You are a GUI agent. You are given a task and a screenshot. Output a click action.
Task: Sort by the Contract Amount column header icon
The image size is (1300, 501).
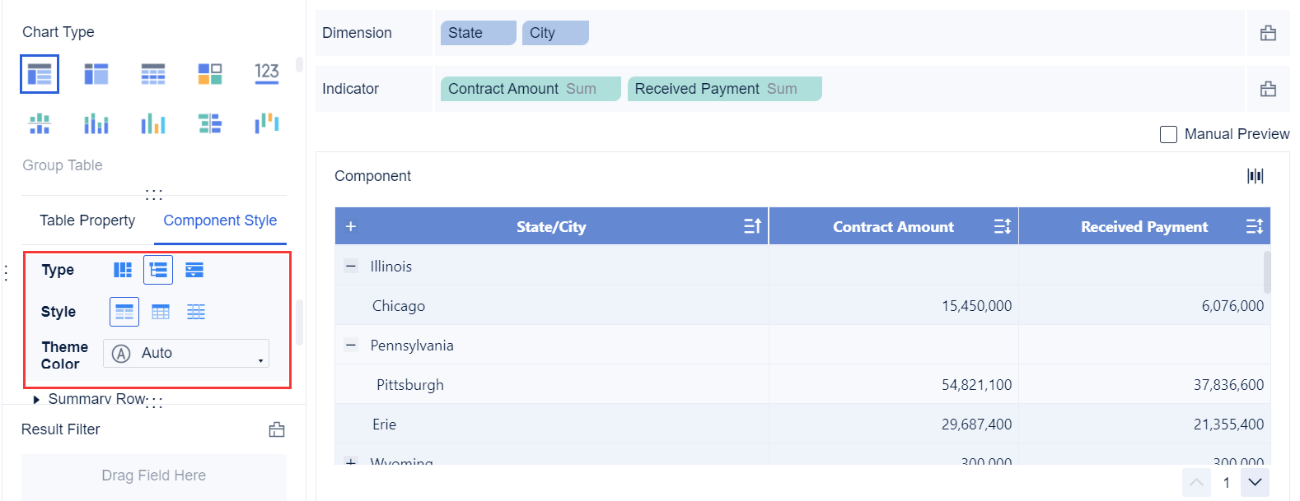tap(1002, 226)
